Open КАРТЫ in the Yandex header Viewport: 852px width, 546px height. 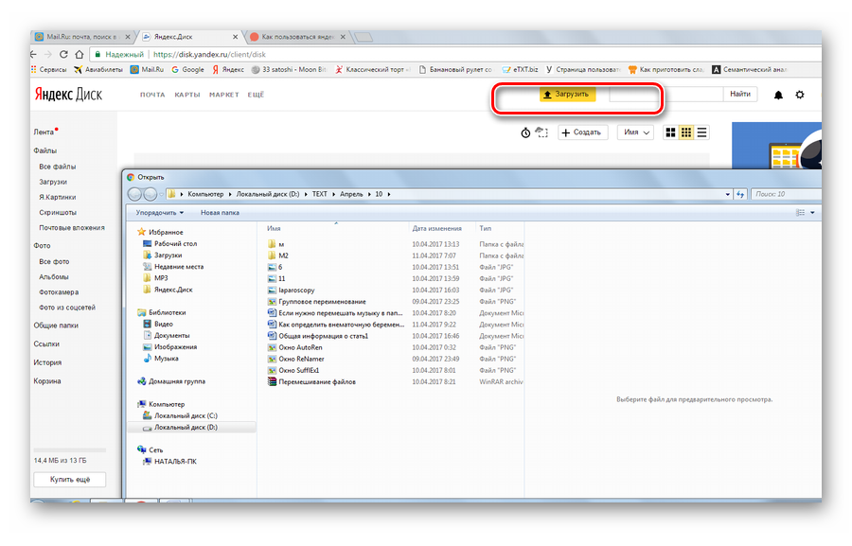coord(186,95)
